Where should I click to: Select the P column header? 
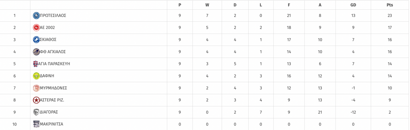pyautogui.click(x=180, y=5)
